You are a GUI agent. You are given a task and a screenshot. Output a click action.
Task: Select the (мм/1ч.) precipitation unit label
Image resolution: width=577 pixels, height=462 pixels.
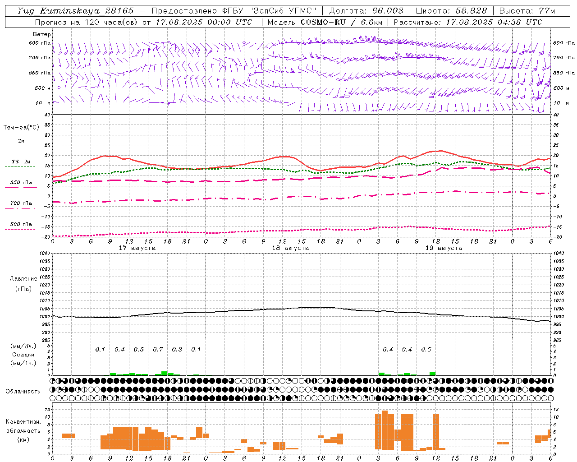click(x=23, y=363)
